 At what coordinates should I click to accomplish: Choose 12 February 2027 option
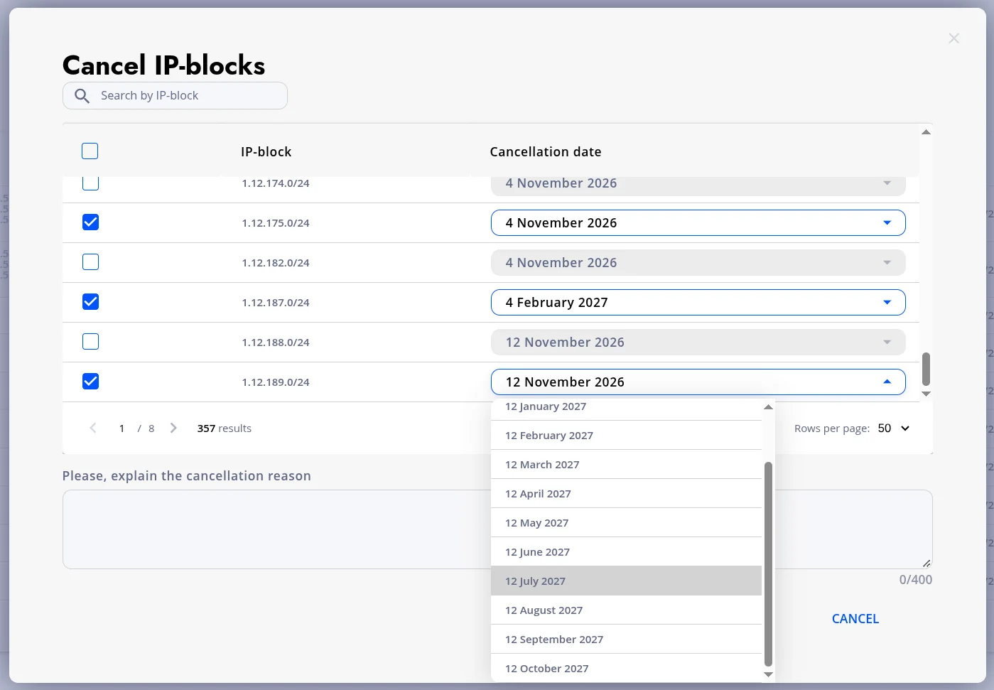pos(626,436)
